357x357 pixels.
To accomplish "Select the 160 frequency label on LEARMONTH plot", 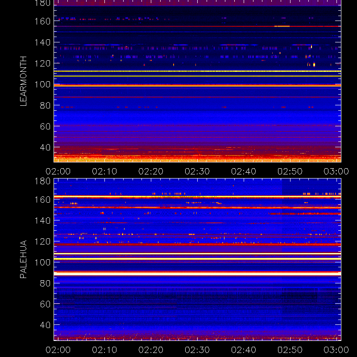I will coord(42,21).
